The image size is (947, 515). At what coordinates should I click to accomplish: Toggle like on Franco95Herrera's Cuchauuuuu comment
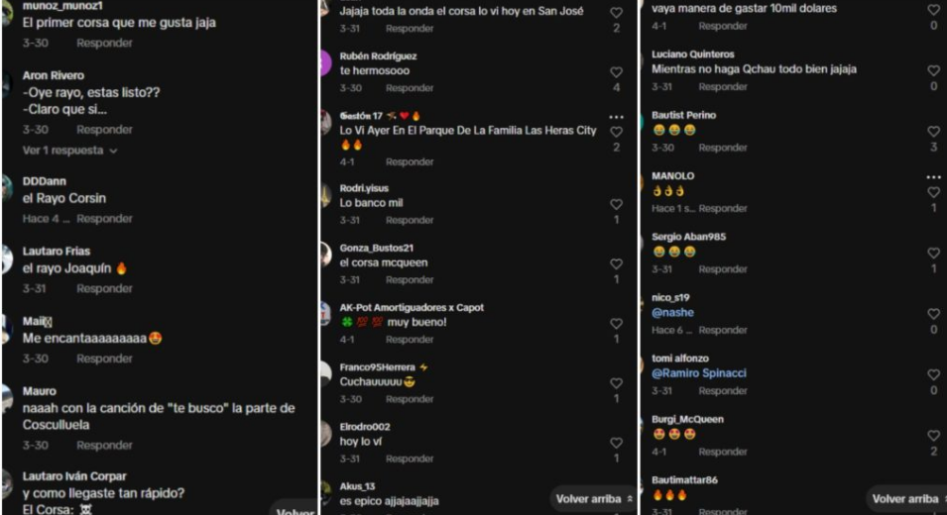tap(616, 383)
